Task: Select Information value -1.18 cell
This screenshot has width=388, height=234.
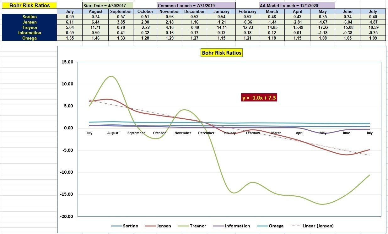Action: [322, 33]
